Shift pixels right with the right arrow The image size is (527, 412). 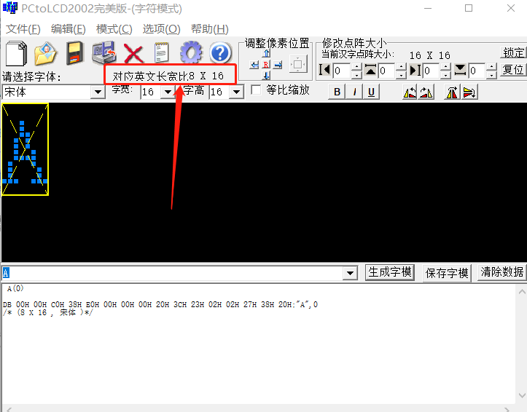click(x=278, y=64)
